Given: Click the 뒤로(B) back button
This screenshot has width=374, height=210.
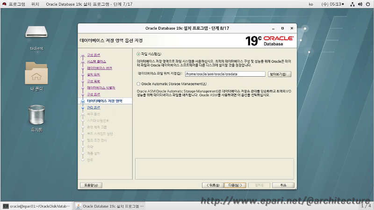Looking at the screenshot, I should (x=213, y=185).
